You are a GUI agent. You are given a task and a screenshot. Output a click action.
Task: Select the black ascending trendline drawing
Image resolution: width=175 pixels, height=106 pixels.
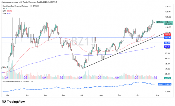[123, 51]
